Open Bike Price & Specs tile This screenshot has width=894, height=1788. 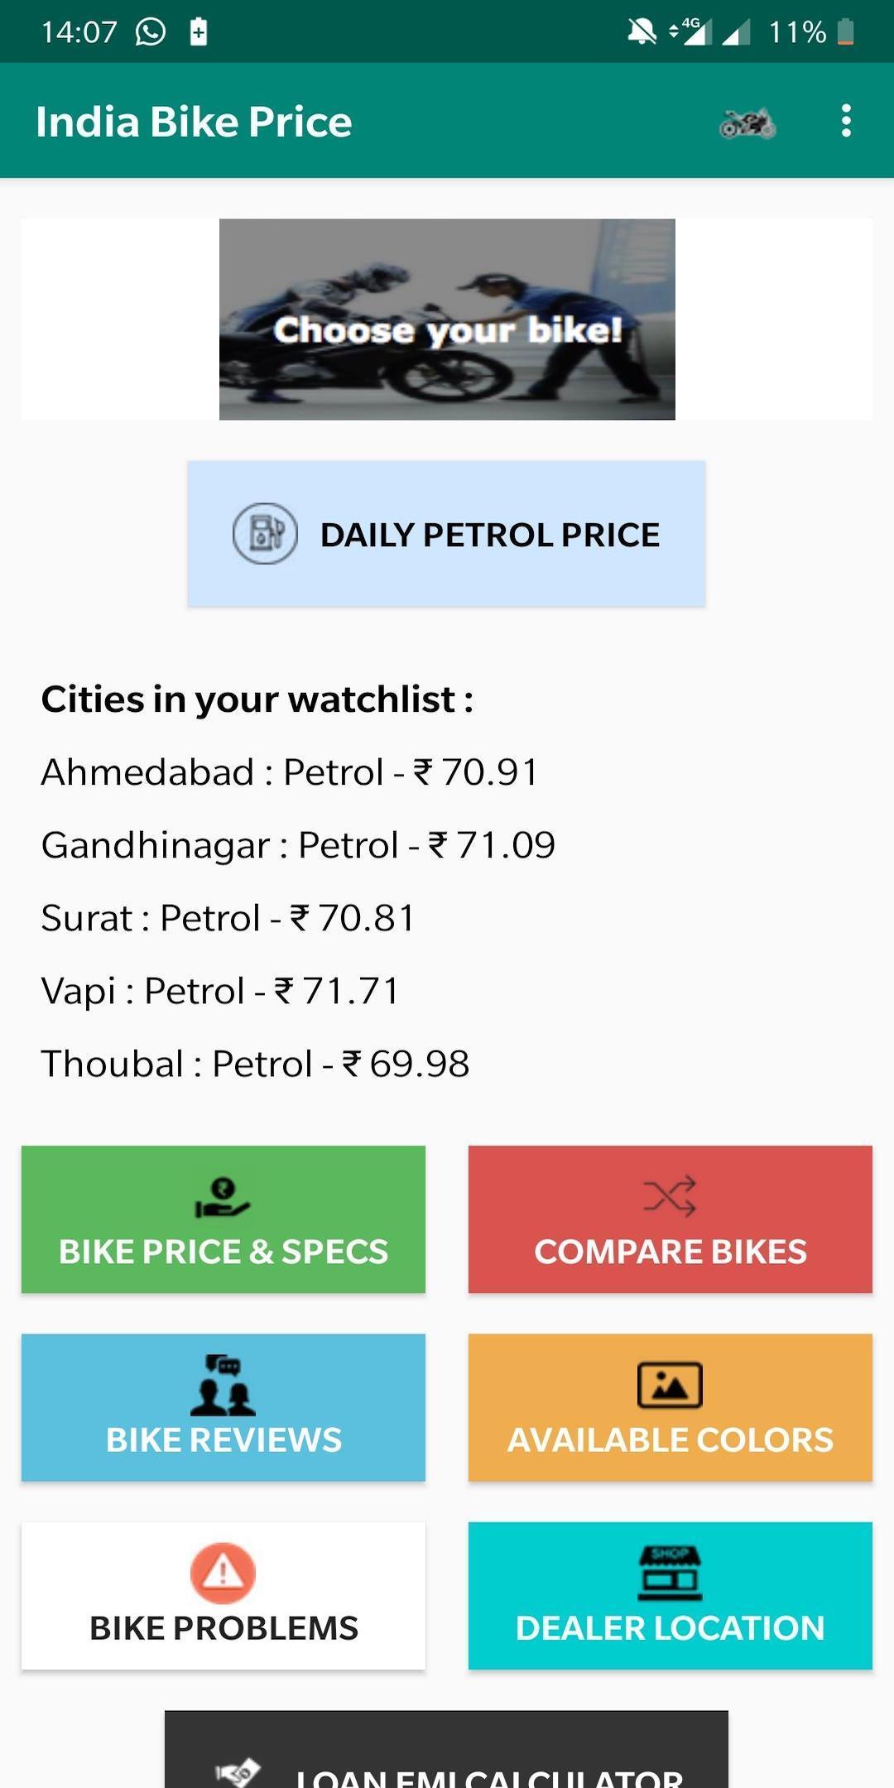point(223,1219)
